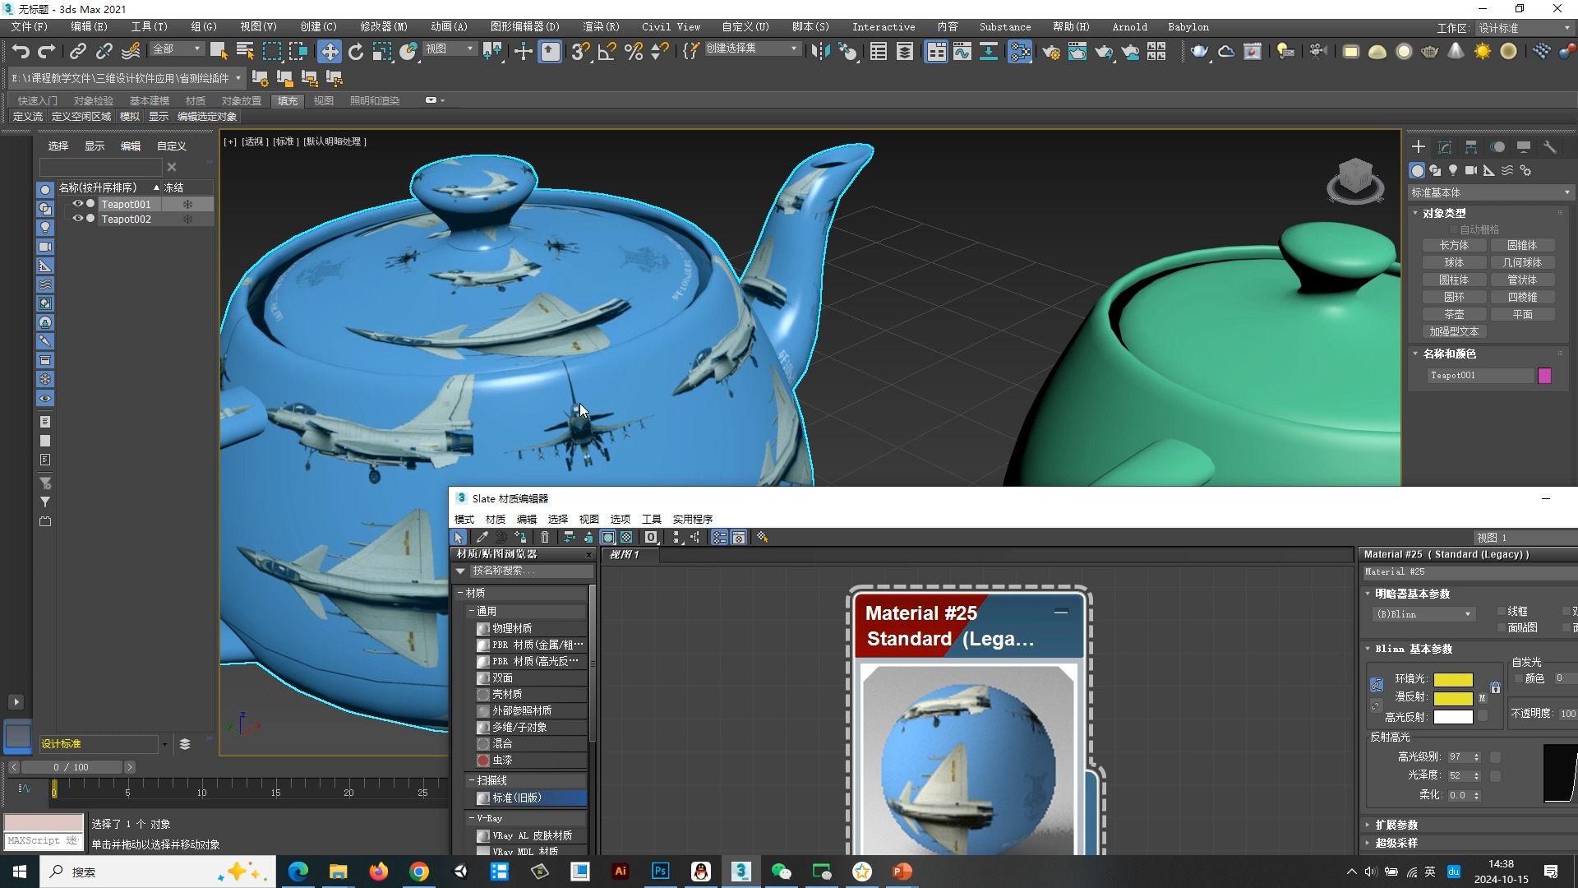Screen dimensions: 1578x888
Task: Open the (B)Blinn shader dropdown
Action: [x=1423, y=614]
